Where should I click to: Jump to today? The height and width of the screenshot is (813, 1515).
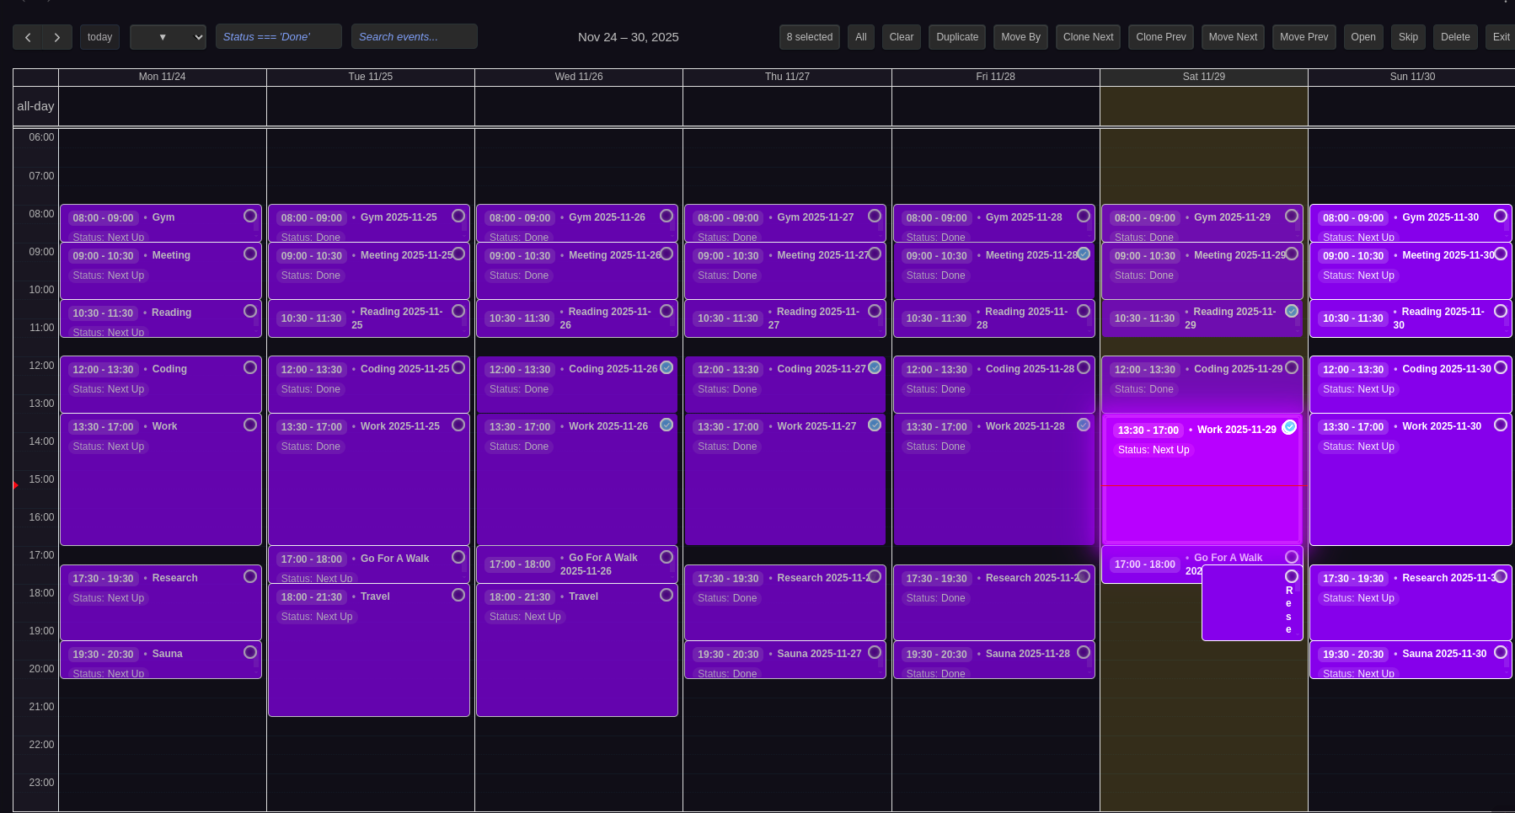click(x=99, y=37)
